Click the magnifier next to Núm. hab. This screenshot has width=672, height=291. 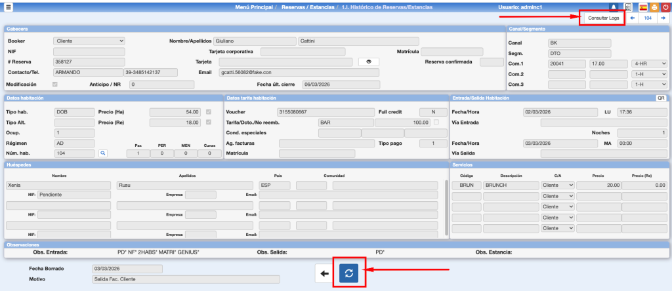[x=102, y=153]
